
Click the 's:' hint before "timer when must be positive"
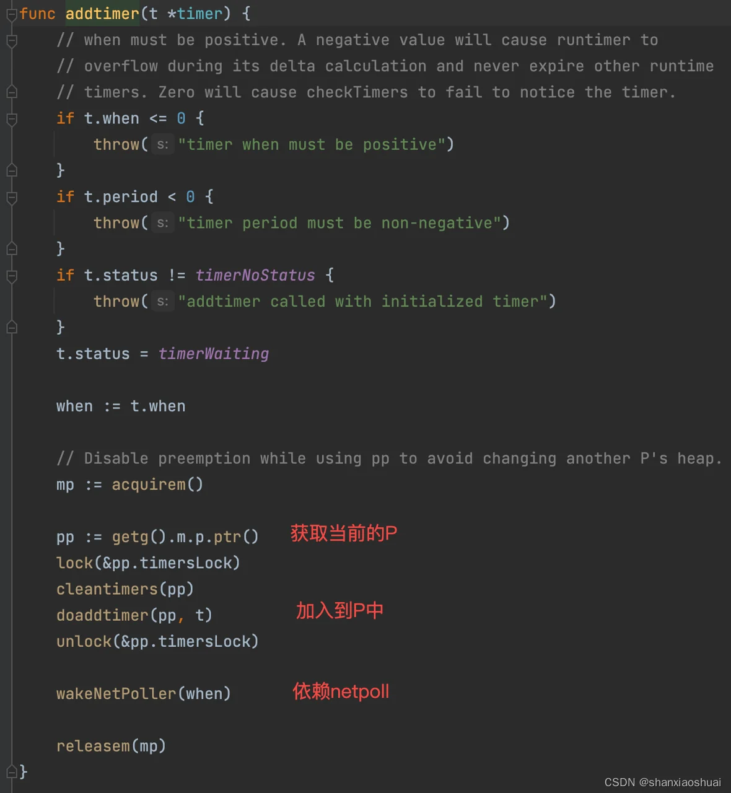click(162, 145)
